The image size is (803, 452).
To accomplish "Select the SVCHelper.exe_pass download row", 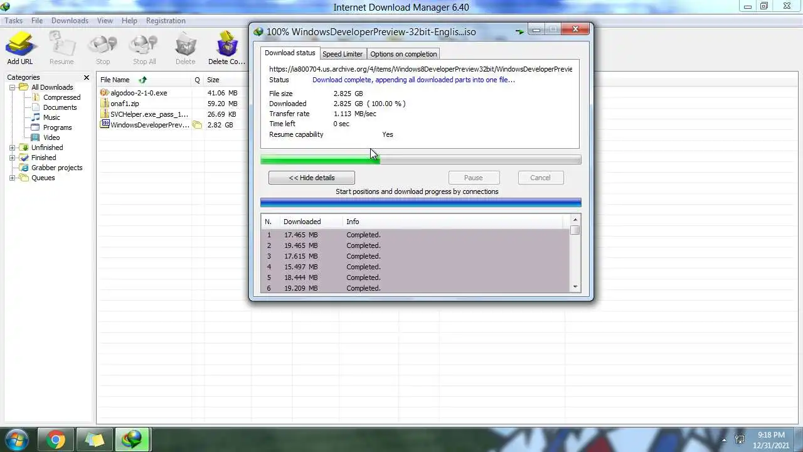I will 149,114.
